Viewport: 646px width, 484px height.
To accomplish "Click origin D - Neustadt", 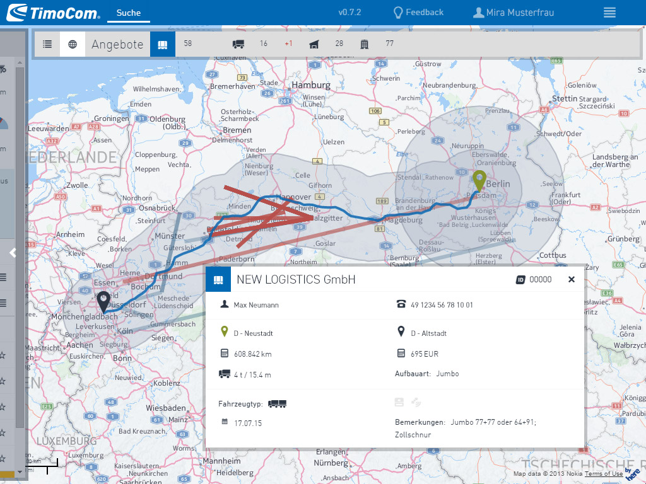I will pos(254,333).
